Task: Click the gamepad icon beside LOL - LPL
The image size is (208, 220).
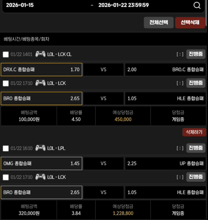Action: [40, 148]
